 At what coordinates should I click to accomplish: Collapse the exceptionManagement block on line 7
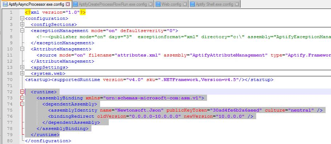coord(22,31)
